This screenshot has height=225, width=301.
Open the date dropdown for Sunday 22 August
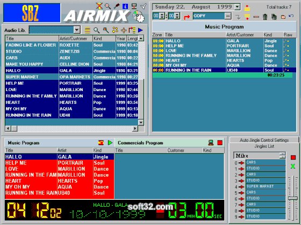tap(237, 7)
